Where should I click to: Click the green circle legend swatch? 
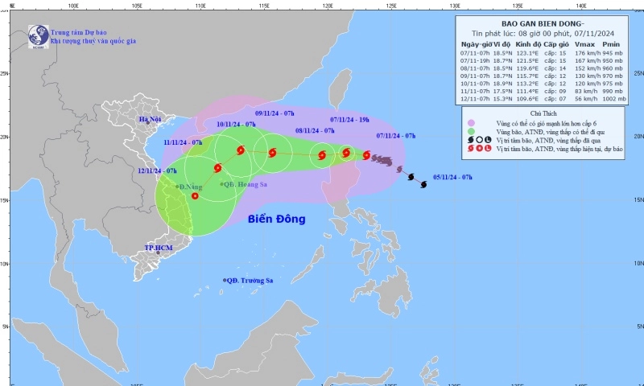click(471, 131)
